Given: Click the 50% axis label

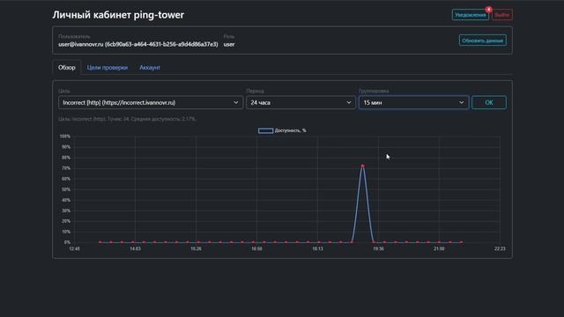Looking at the screenshot, I should tap(66, 189).
